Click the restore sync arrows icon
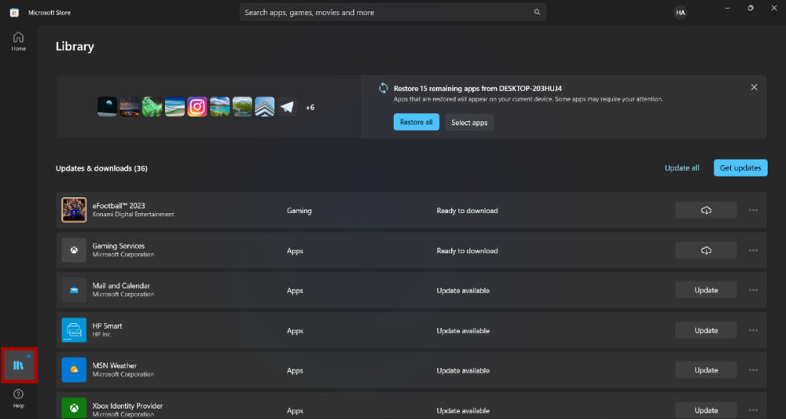The image size is (786, 419). pyautogui.click(x=384, y=88)
